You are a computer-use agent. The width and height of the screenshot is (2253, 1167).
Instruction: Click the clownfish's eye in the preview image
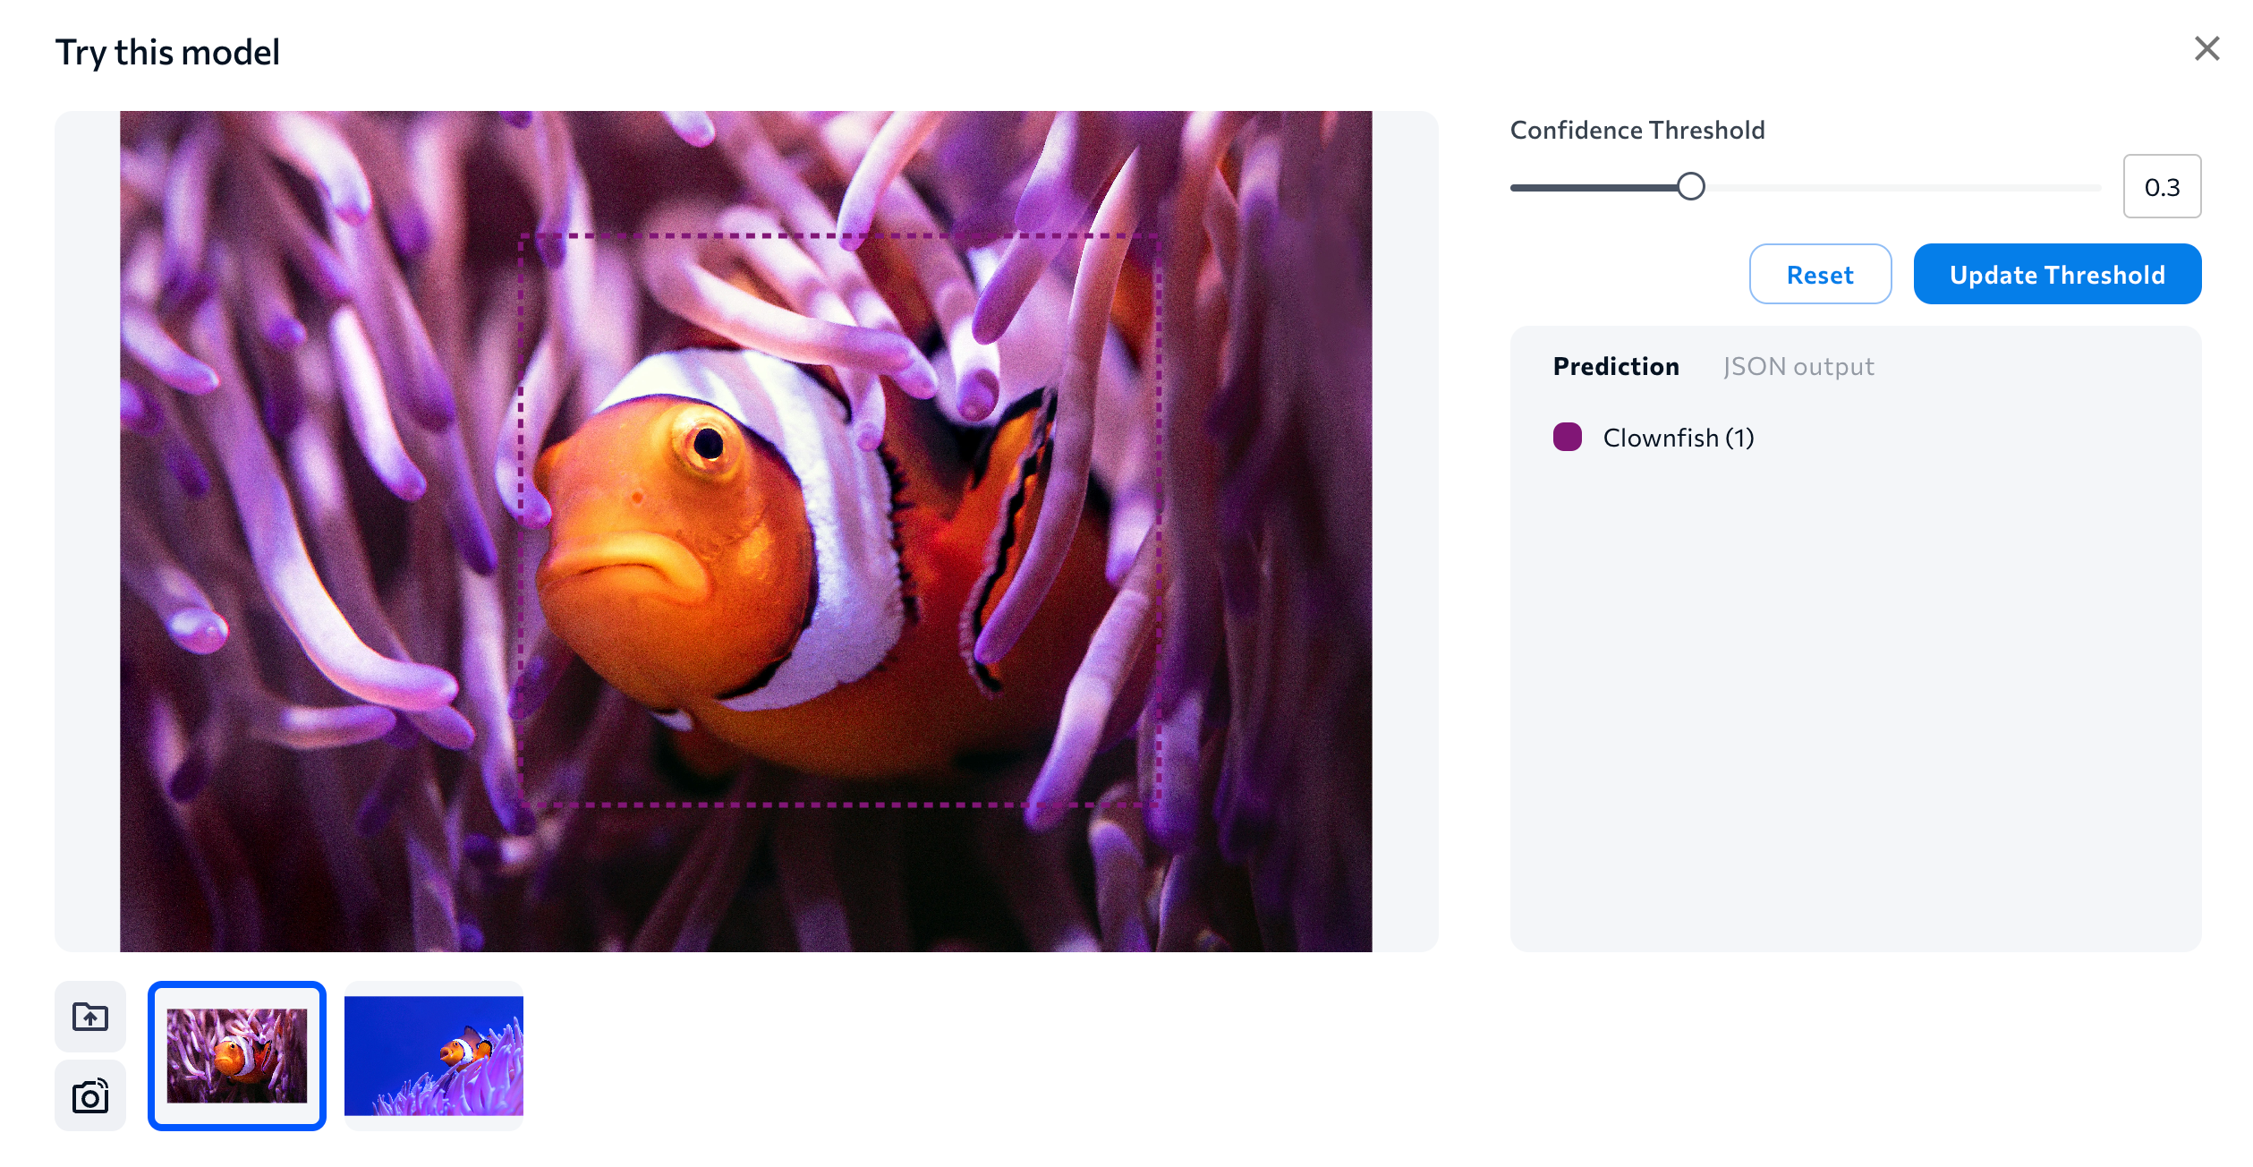708,443
